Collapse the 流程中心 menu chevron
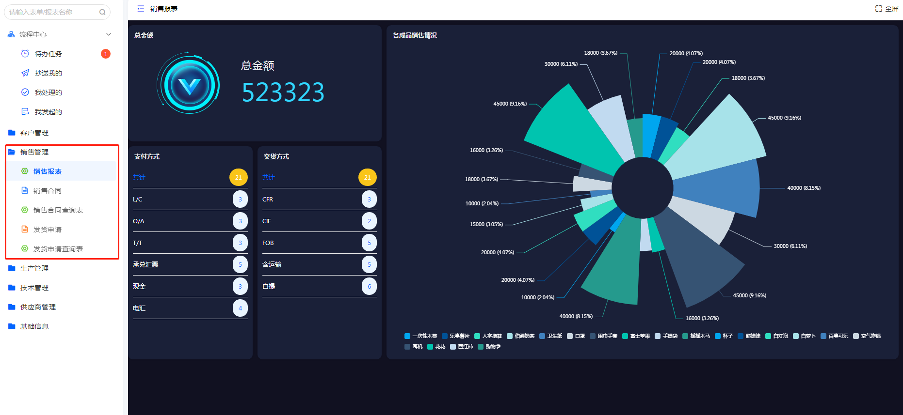903x415 pixels. pos(109,34)
